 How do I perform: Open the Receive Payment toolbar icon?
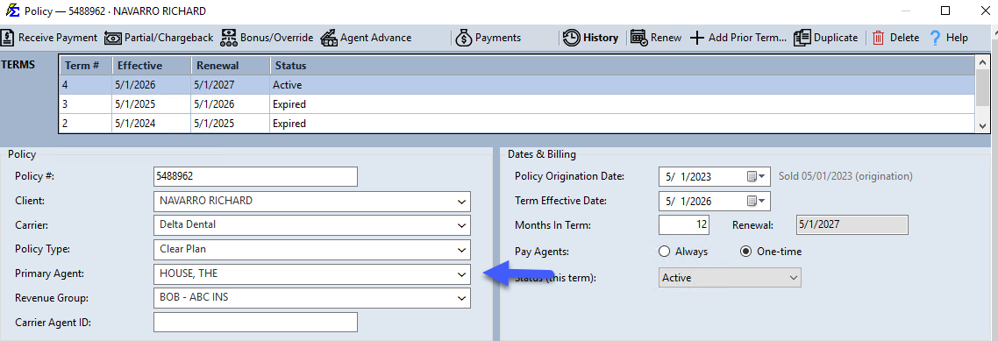click(x=8, y=39)
